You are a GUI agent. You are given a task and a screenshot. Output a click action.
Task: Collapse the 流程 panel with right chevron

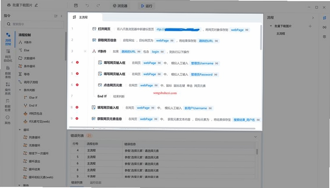pyautogui.click(x=313, y=18)
